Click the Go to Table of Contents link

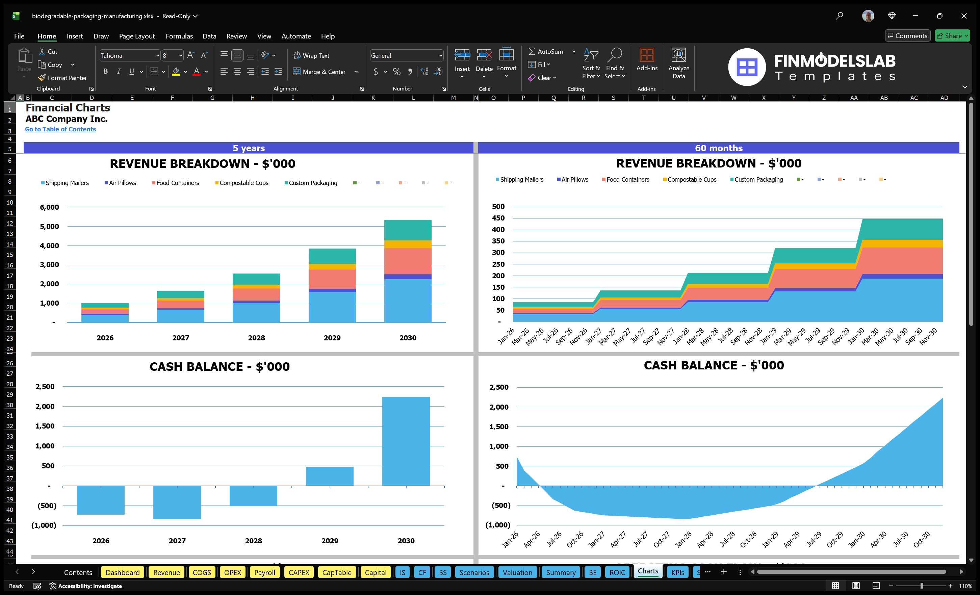tap(60, 129)
